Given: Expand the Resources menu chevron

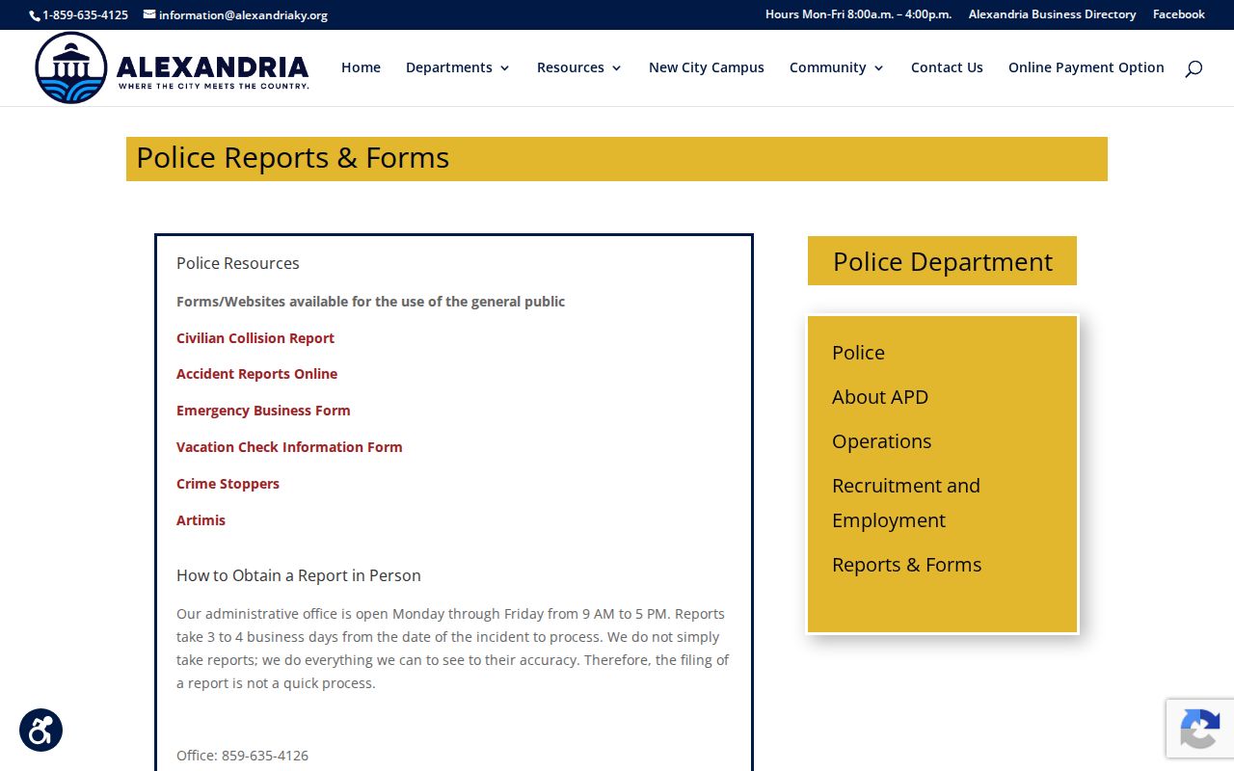Looking at the screenshot, I should (x=617, y=68).
